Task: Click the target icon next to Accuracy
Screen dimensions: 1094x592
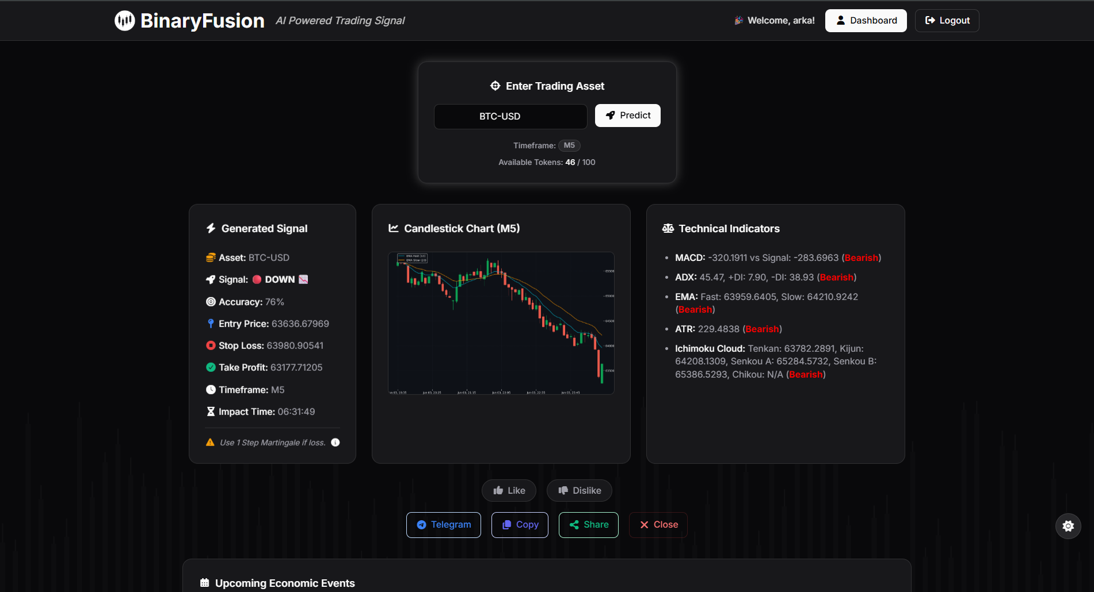Action: pyautogui.click(x=211, y=302)
